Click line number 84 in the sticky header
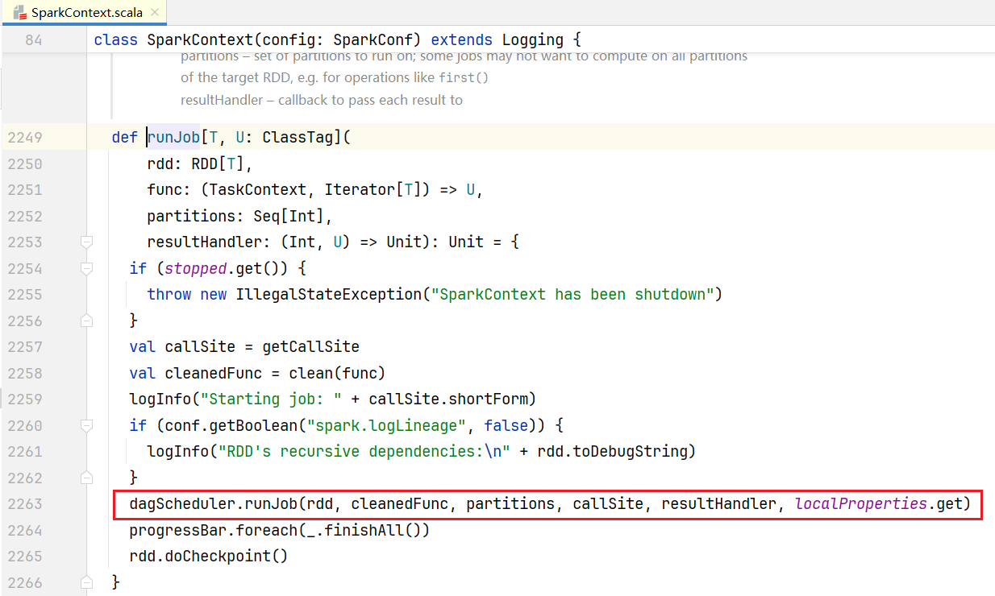995x596 pixels. 34,39
